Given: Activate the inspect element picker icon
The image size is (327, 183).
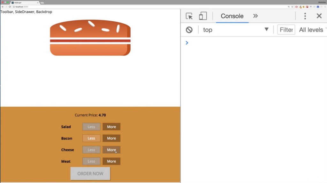Looking at the screenshot, I should click(x=189, y=16).
